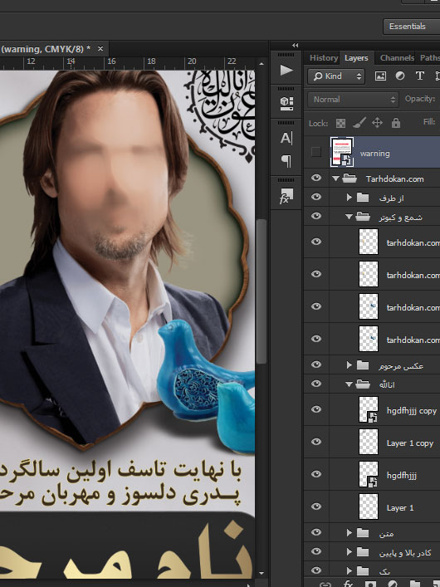Open the Styles panel fx icon

coord(286,195)
